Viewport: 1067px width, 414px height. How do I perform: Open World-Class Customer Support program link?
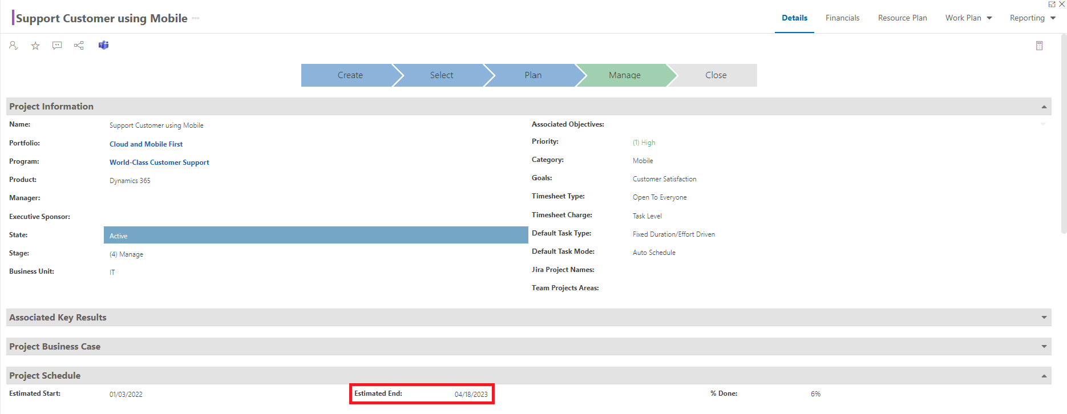(159, 163)
